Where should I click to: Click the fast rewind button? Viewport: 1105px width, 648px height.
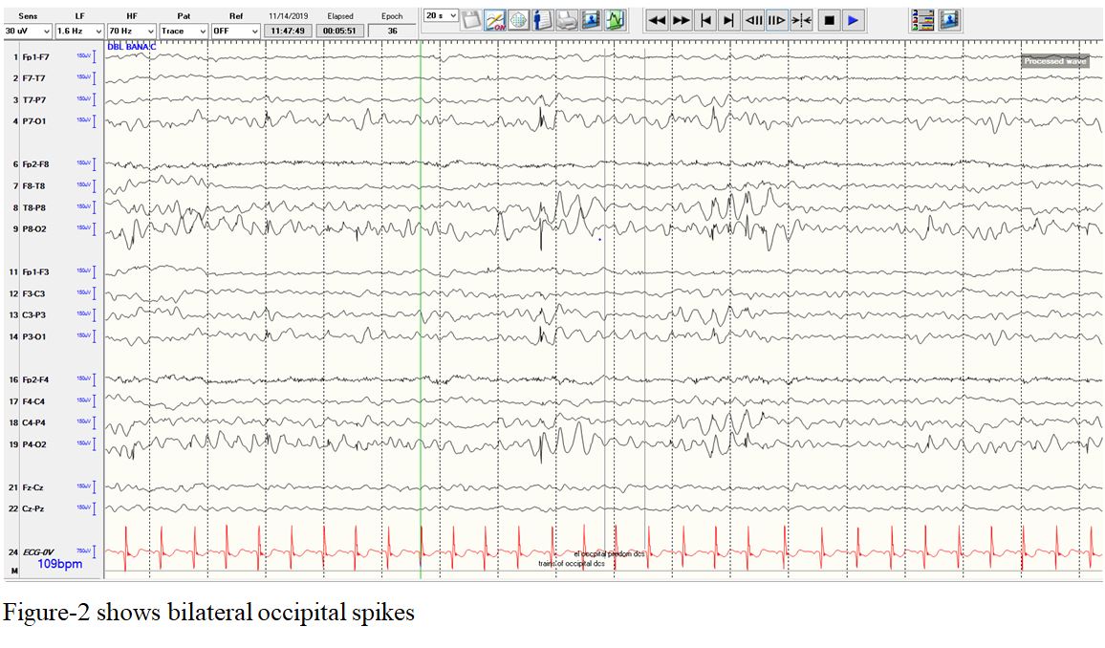658,20
